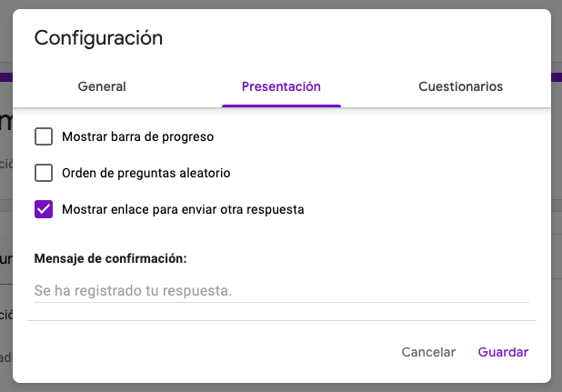The width and height of the screenshot is (562, 392).
Task: Click the purple underline beneath Presentación
Action: 281,106
